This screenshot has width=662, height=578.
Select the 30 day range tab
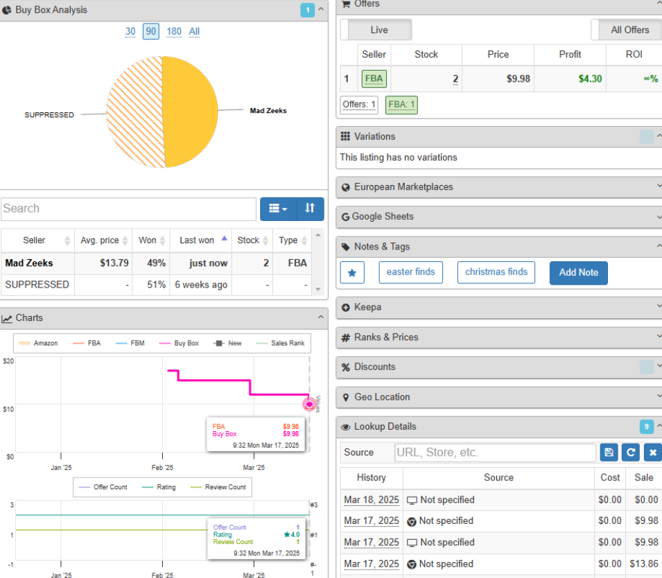[130, 31]
